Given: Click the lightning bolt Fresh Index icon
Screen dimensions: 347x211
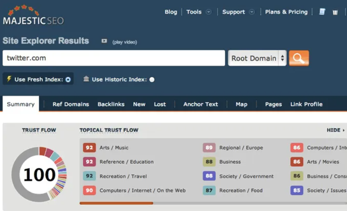Looking at the screenshot, I should [9, 79].
